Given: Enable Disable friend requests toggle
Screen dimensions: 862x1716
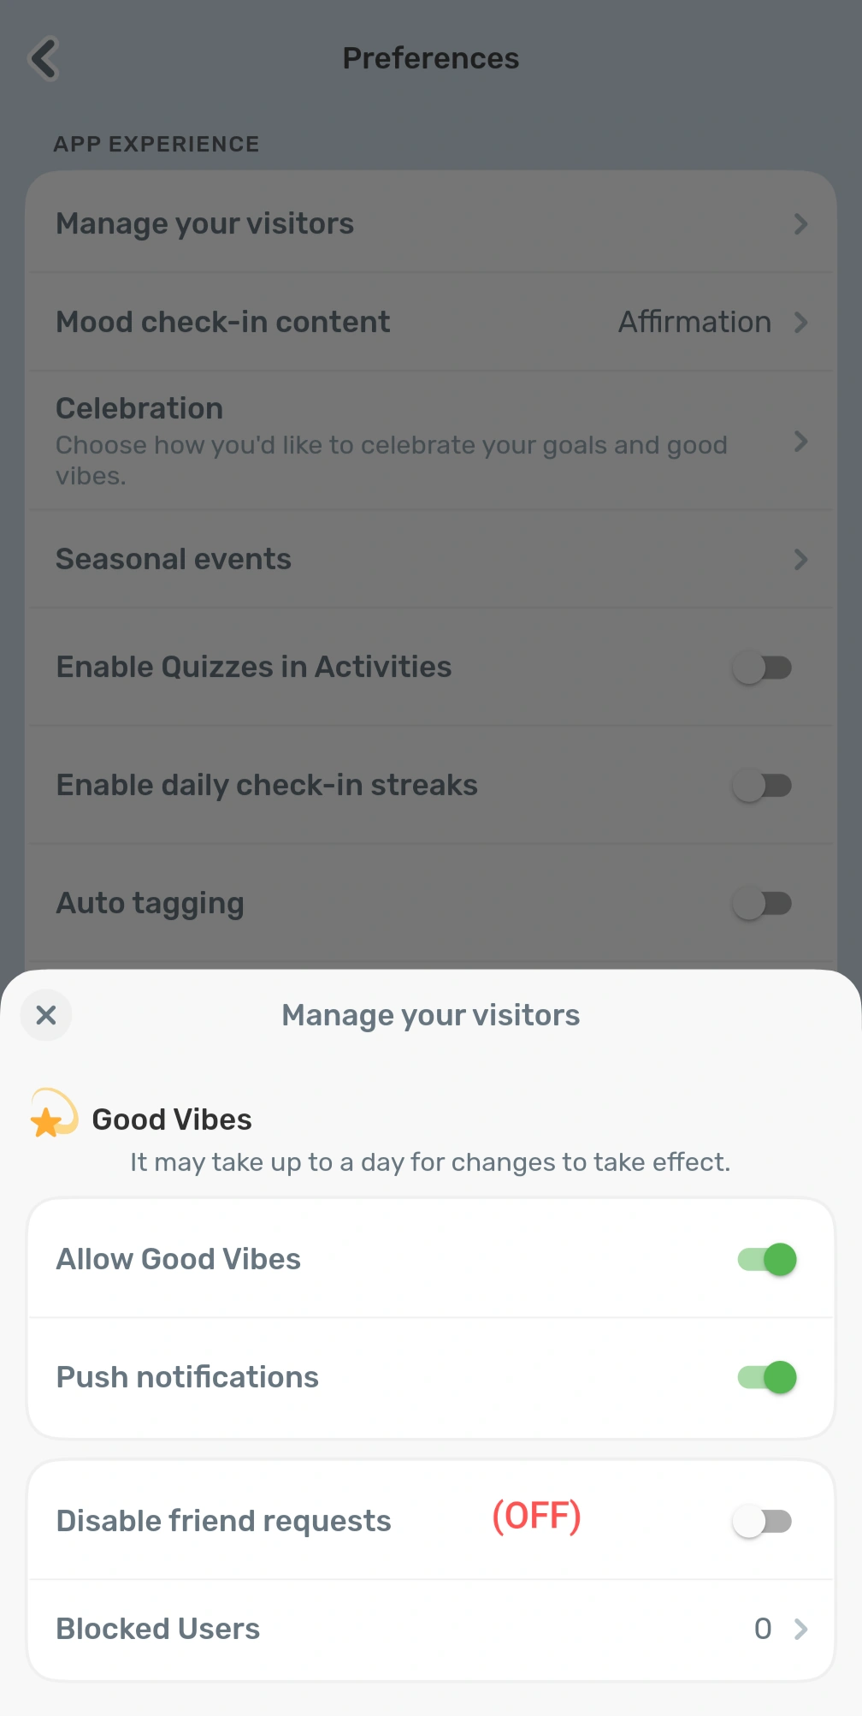Looking at the screenshot, I should tap(761, 1522).
